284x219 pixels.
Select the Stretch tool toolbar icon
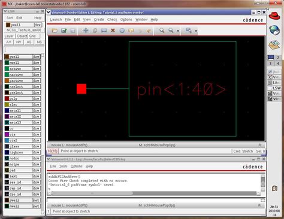coord(104,30)
